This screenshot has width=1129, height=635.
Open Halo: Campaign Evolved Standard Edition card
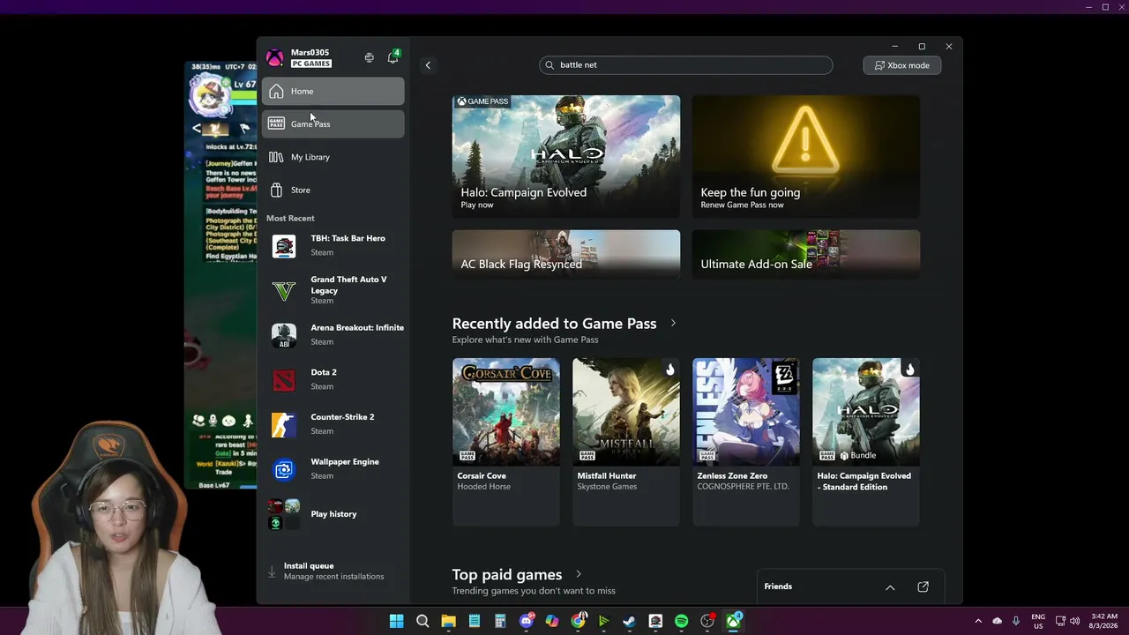pyautogui.click(x=866, y=442)
